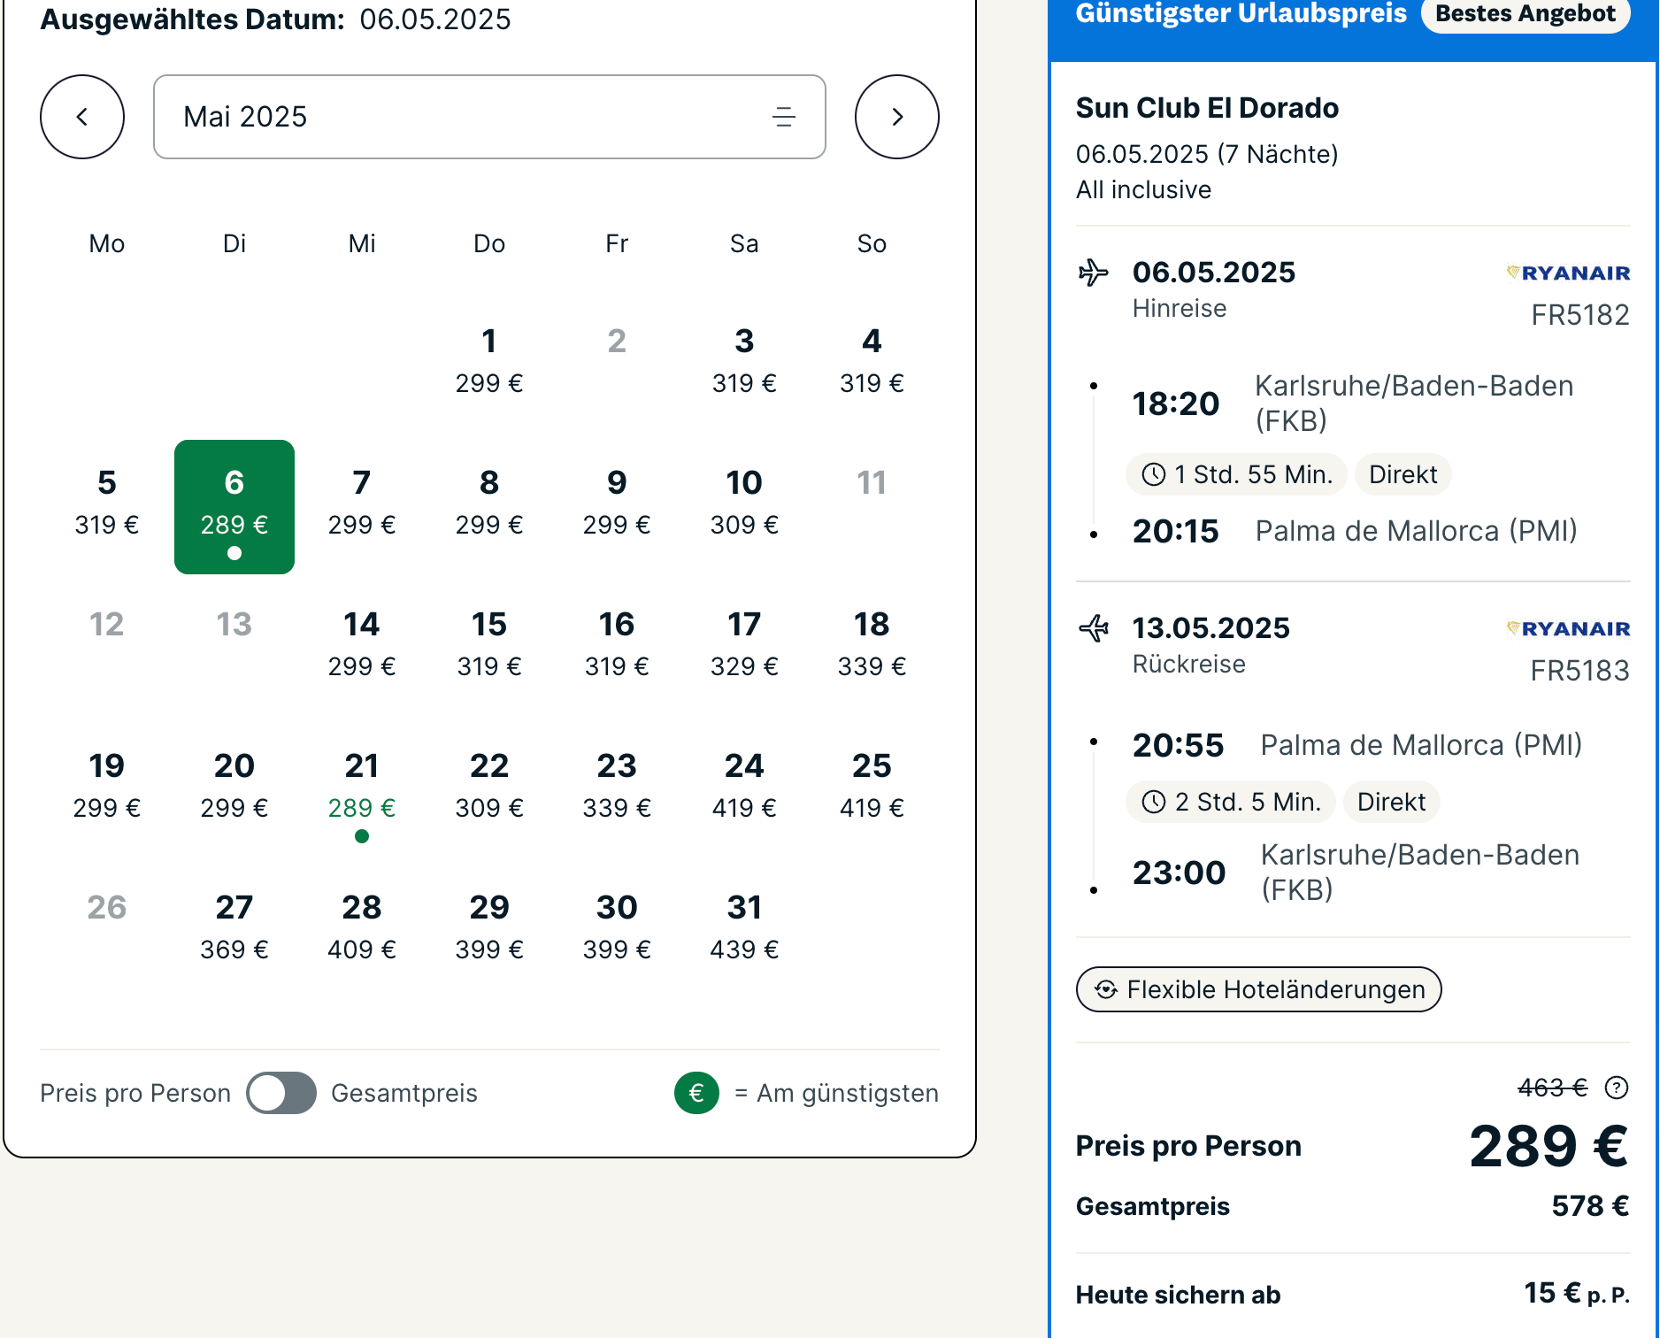
Task: Click the Direkt tag on the outbound flight
Action: [x=1403, y=475]
